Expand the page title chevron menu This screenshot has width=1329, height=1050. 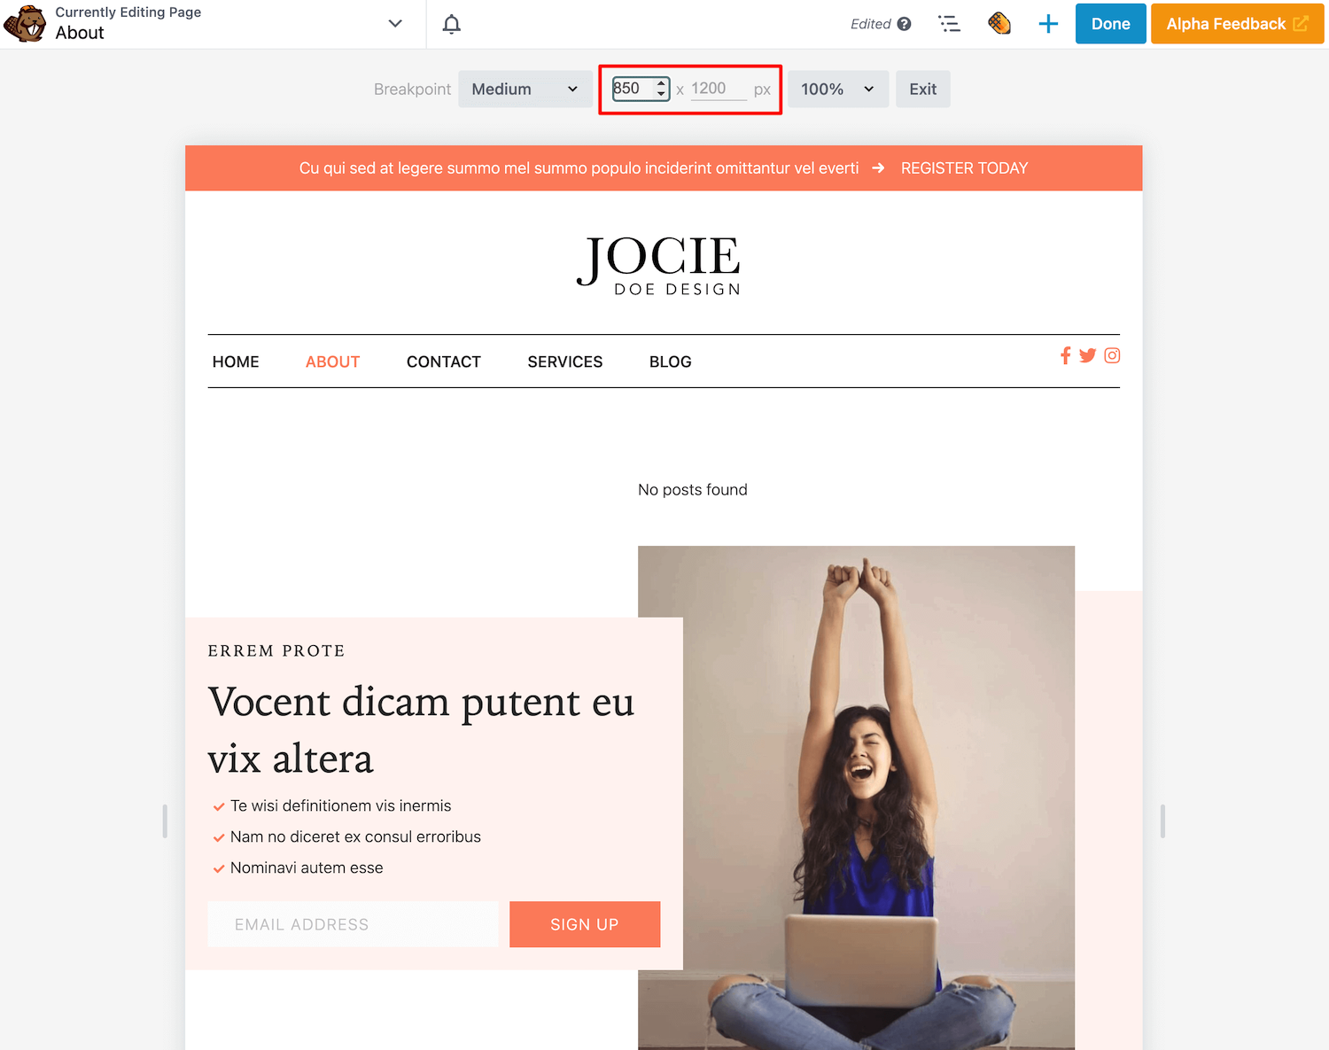395,24
